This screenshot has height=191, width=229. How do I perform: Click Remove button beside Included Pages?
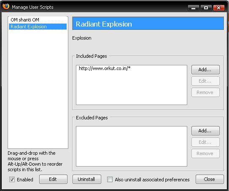[205, 92]
